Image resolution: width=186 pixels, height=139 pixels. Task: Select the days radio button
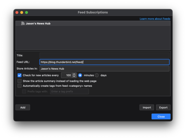[x=97, y=75]
